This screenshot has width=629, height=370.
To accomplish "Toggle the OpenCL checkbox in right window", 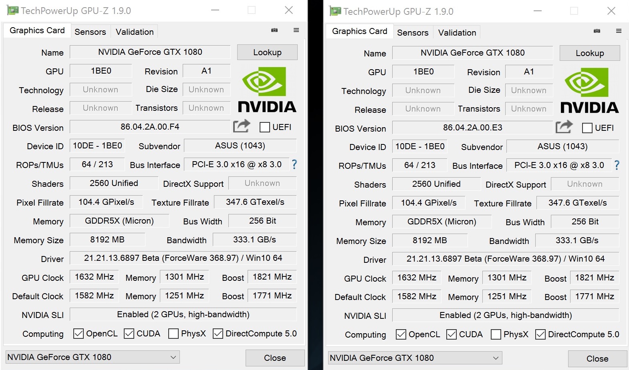I will click(401, 334).
